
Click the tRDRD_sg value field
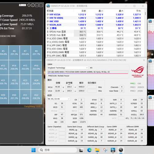click(82, 130)
